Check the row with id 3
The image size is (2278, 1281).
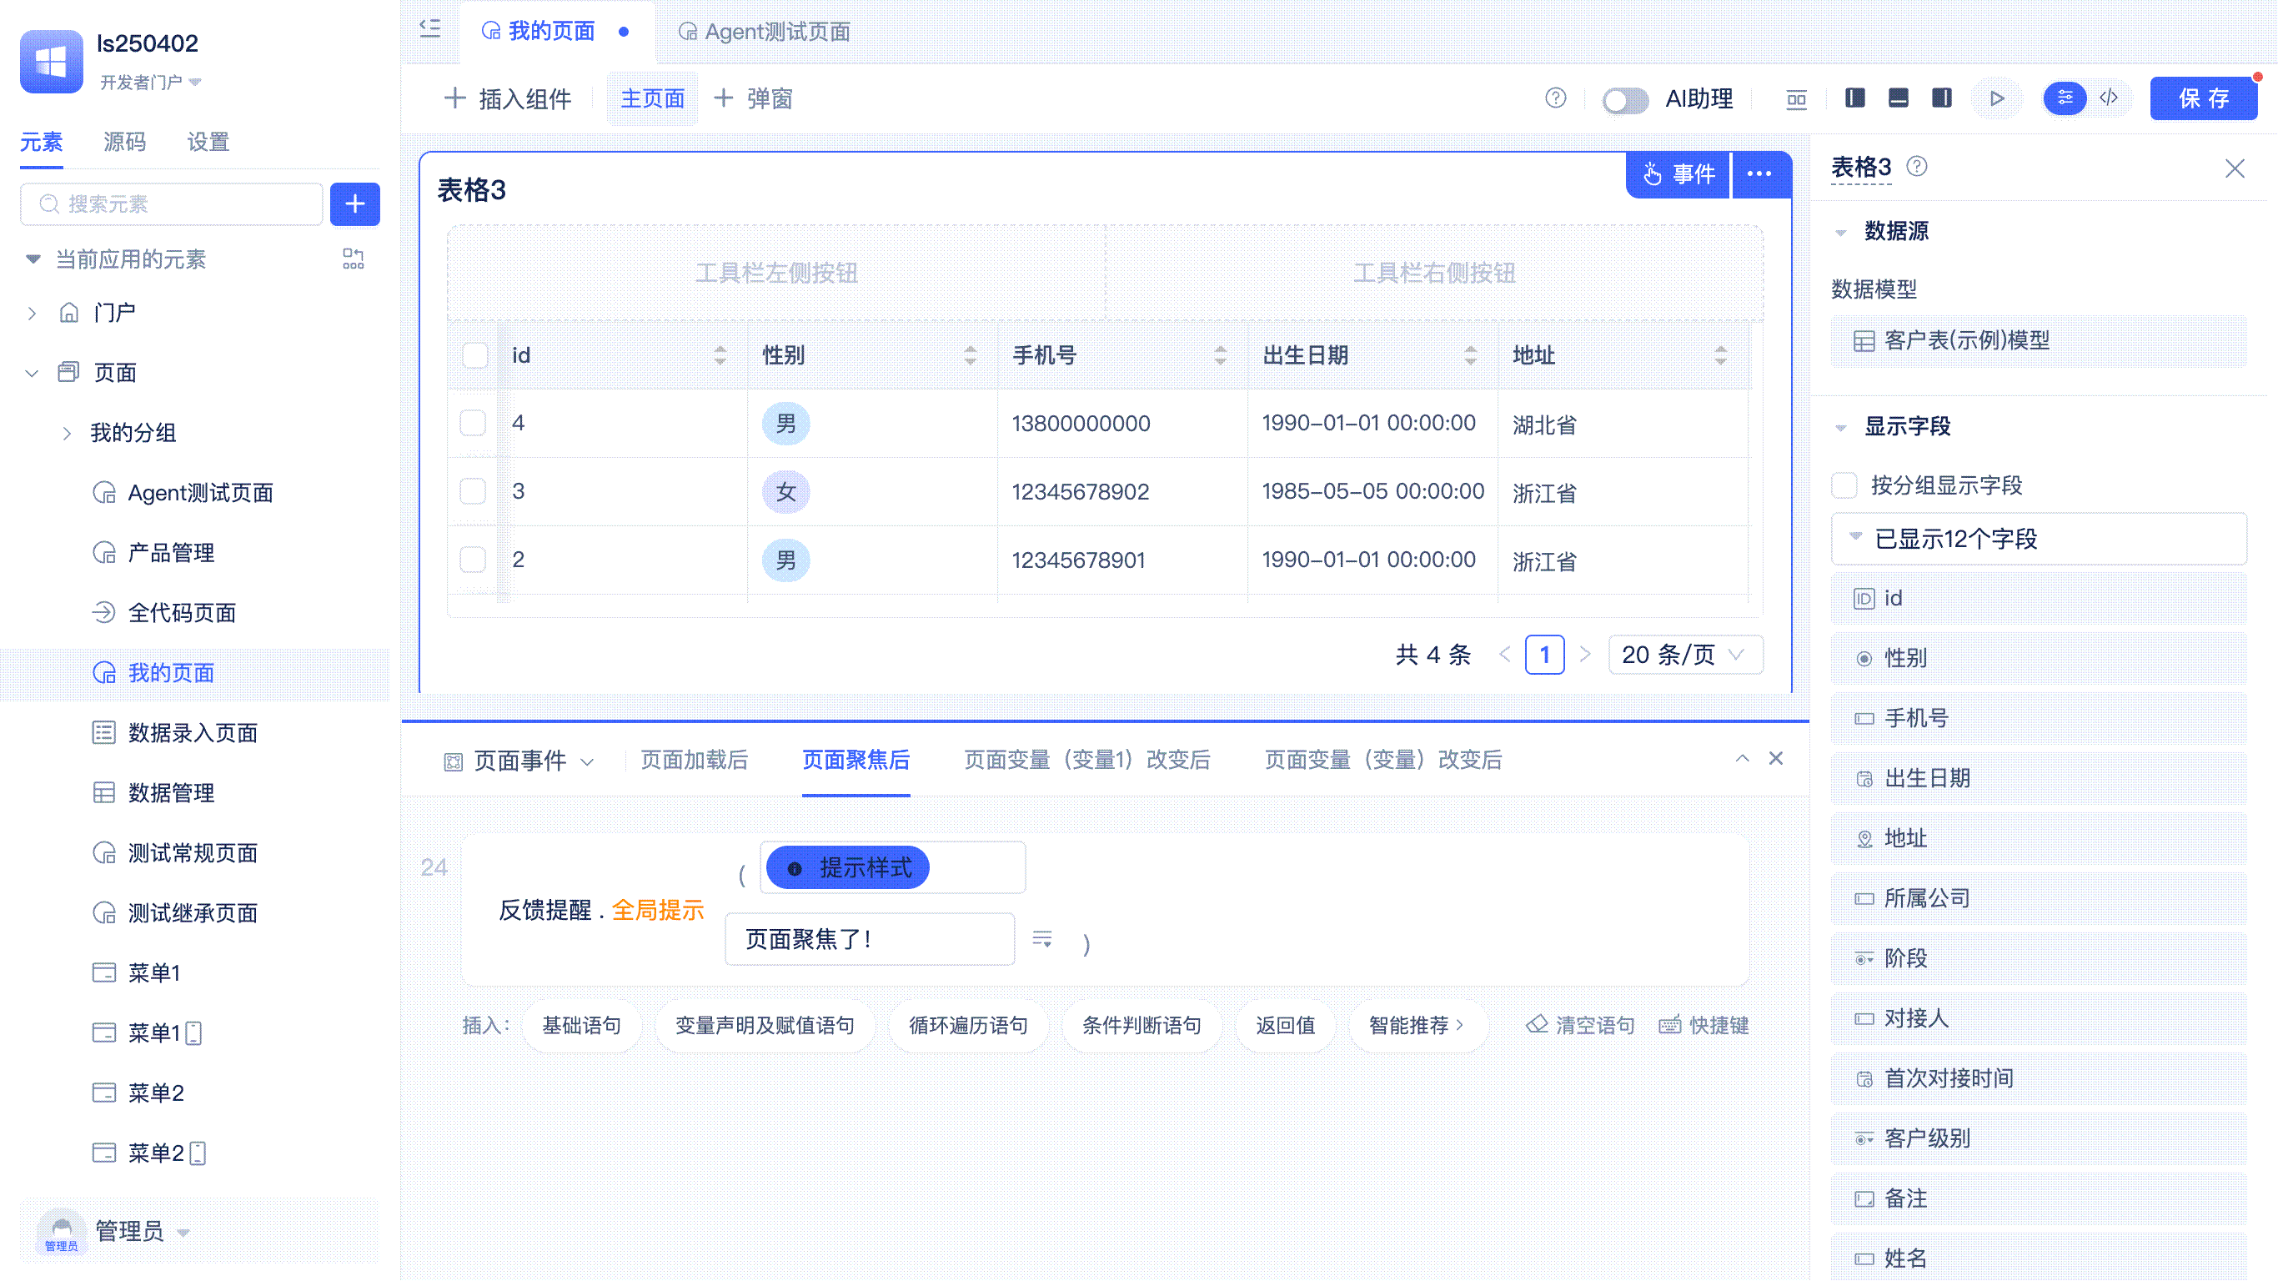point(473,491)
